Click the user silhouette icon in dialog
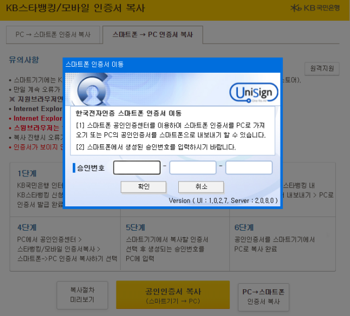 [x=92, y=91]
